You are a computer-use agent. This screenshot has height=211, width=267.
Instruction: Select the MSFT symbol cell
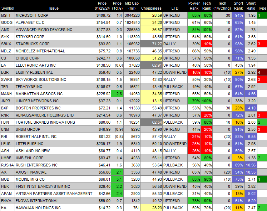pos(8,15)
